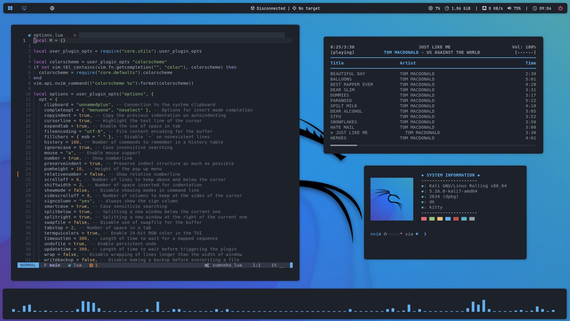570x321 pixels.
Task: Click the github icon in terminal prompt
Action: pyautogui.click(x=385, y=234)
